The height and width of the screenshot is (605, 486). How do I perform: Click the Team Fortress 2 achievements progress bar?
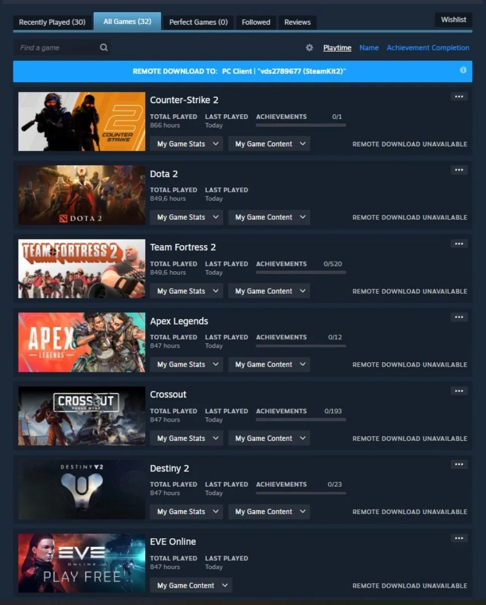click(301, 273)
